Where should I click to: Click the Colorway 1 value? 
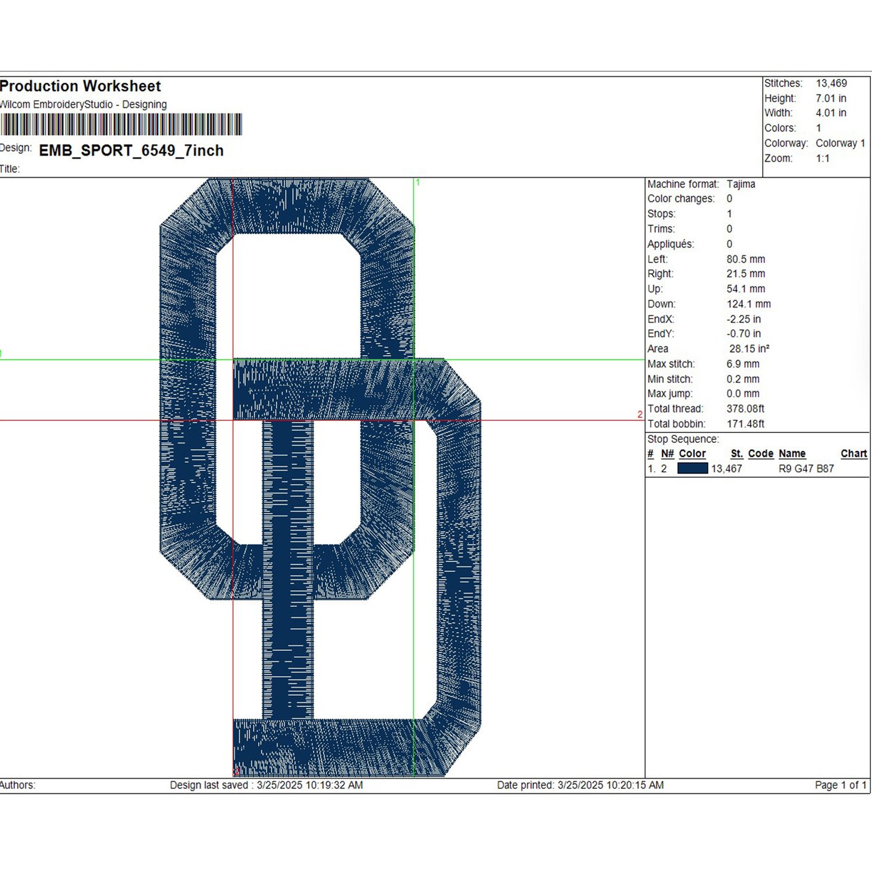click(x=840, y=143)
